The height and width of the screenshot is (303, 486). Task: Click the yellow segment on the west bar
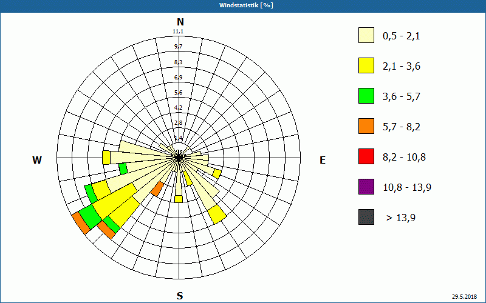(x=106, y=158)
